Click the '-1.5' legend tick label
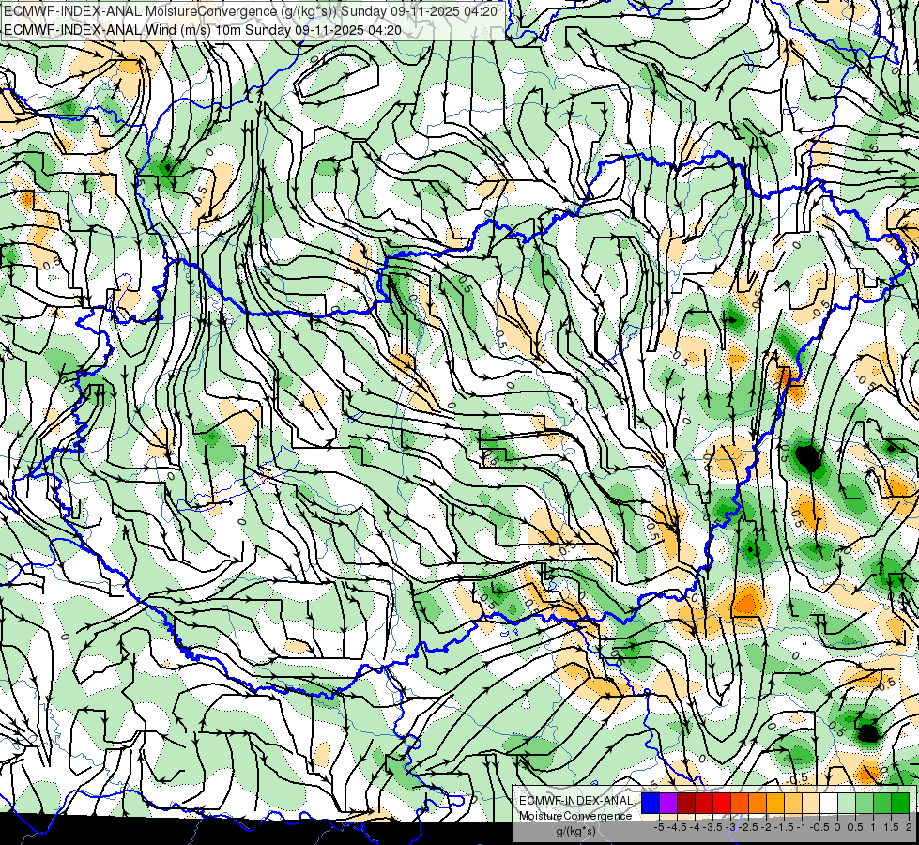The width and height of the screenshot is (919, 845). point(784,827)
